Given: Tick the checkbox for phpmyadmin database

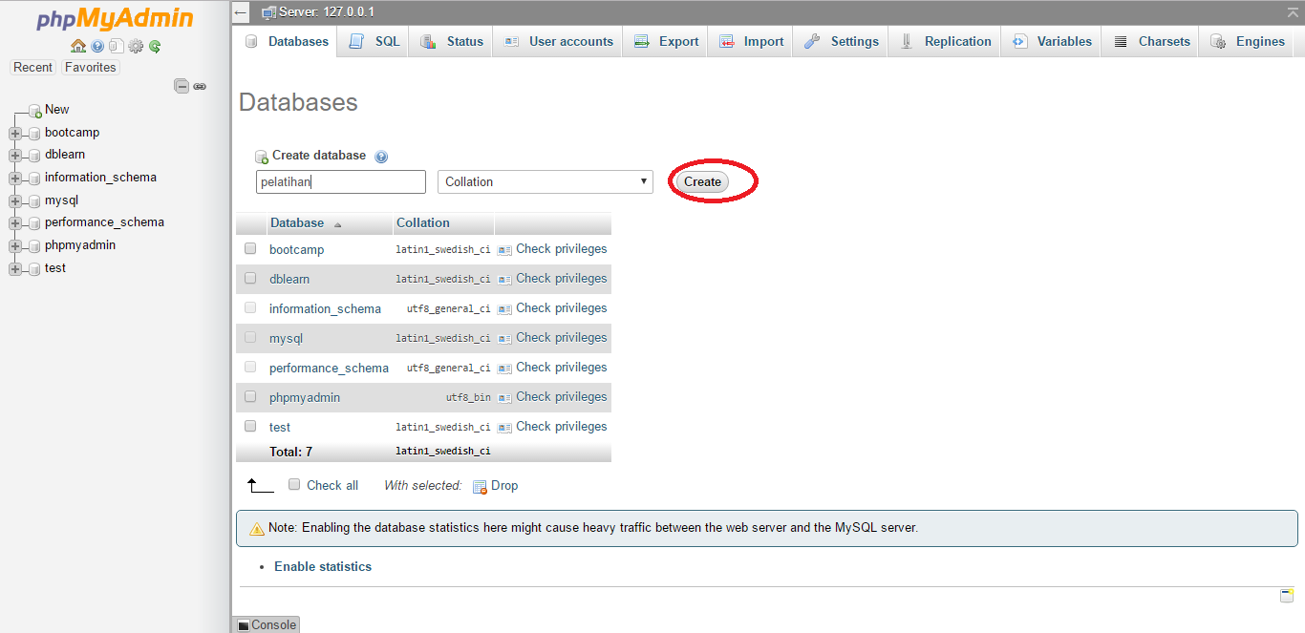Looking at the screenshot, I should pos(250,396).
